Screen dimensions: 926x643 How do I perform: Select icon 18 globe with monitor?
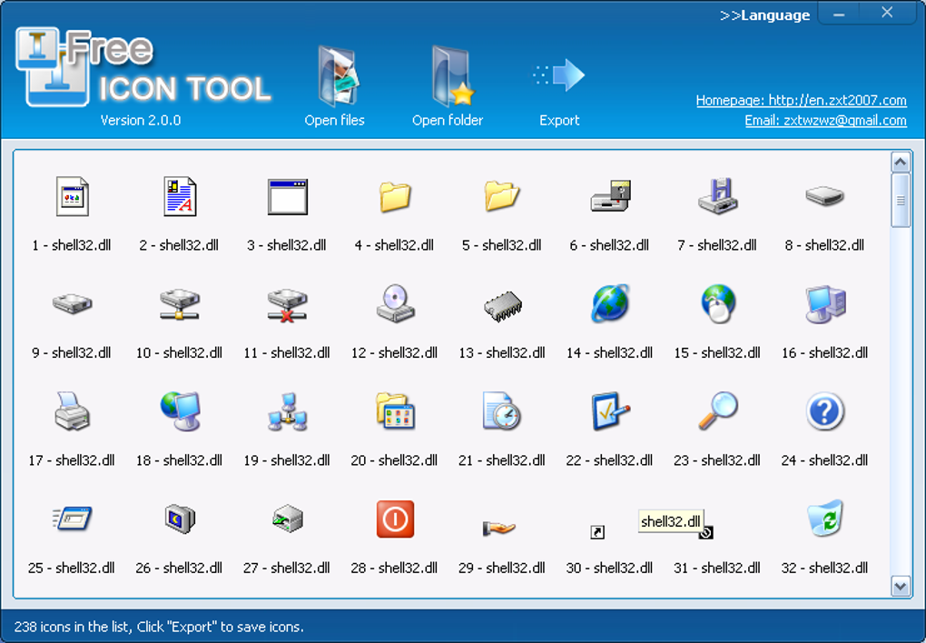[180, 411]
